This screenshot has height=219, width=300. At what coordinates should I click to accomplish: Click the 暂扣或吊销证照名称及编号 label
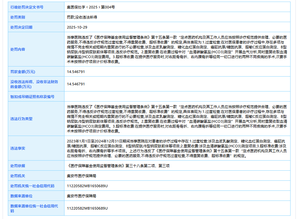[32, 97]
